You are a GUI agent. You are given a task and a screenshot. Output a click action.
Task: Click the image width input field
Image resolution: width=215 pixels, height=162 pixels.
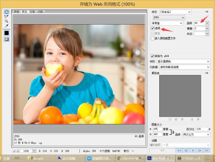pyautogui.click(x=158, y=129)
